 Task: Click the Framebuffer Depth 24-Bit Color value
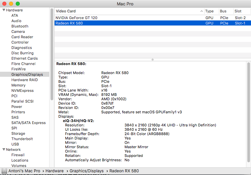pyautogui.click(x=147, y=134)
